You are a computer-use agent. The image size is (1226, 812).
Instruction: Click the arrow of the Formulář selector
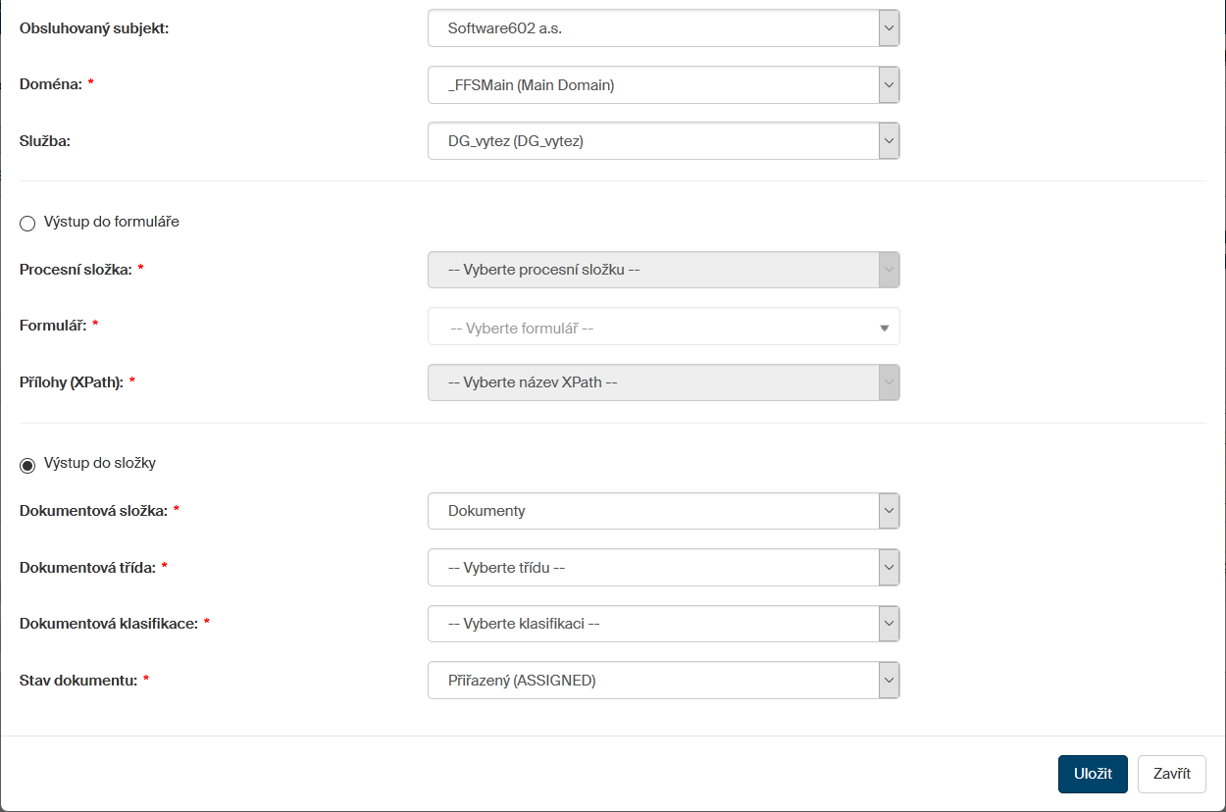[884, 329]
